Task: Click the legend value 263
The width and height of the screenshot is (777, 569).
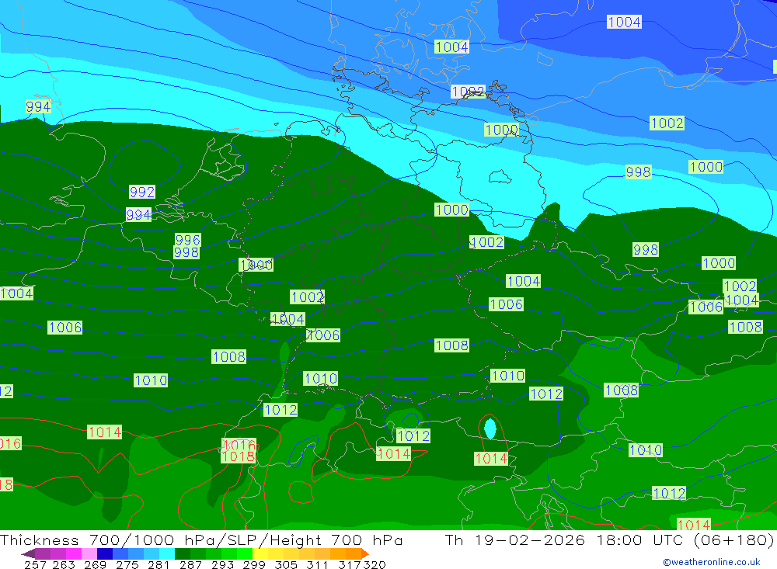Action: click(x=64, y=564)
